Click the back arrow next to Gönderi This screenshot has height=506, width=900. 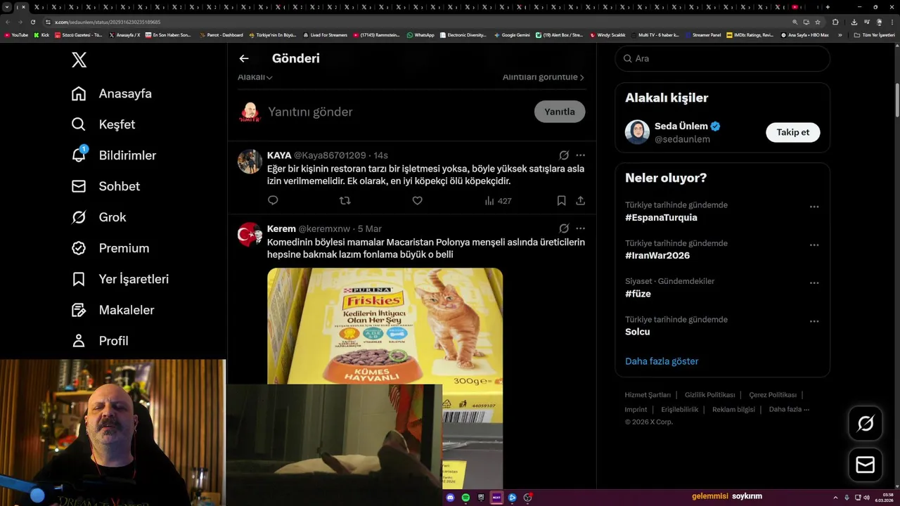pos(244,58)
